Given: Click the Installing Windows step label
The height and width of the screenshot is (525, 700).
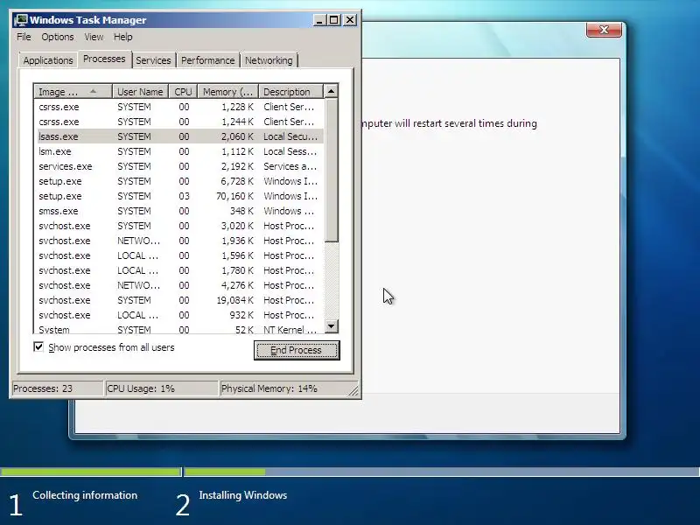Looking at the screenshot, I should pyautogui.click(x=243, y=495).
